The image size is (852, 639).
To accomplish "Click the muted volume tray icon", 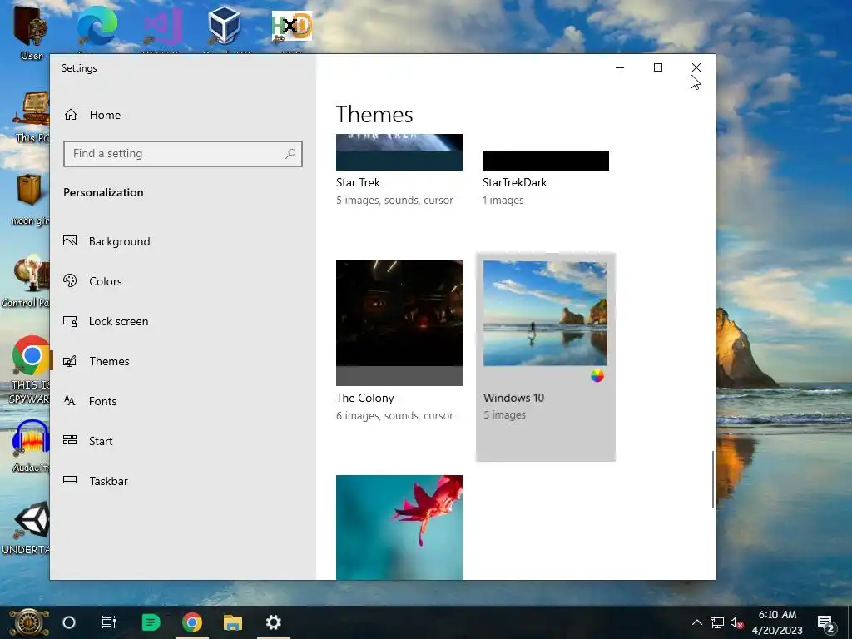I will (737, 622).
